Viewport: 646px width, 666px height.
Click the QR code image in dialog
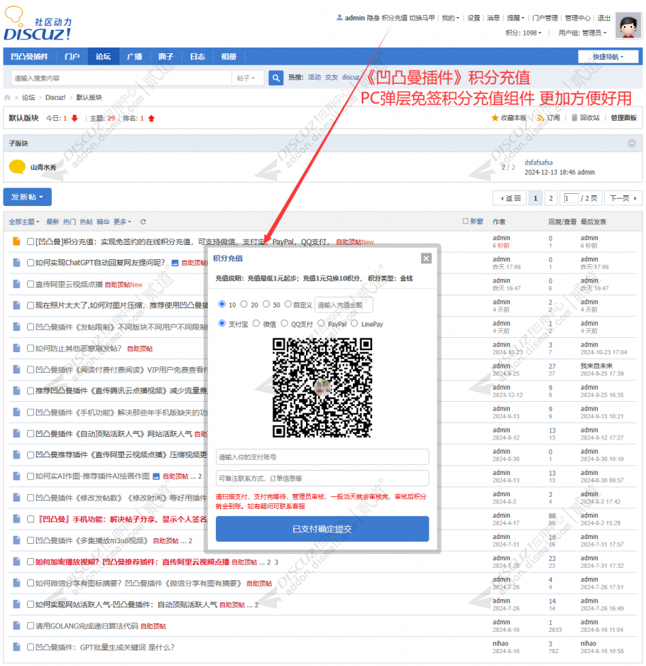click(322, 388)
